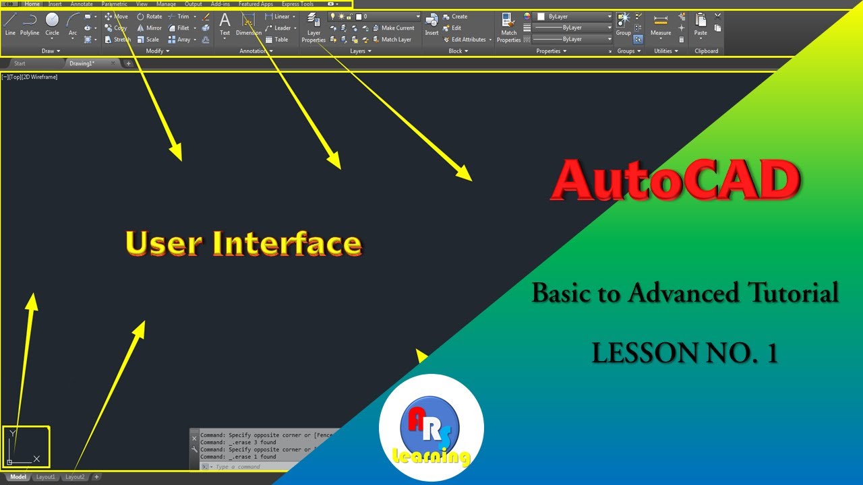Select the Circle tool
The width and height of the screenshot is (863, 485).
click(x=52, y=24)
